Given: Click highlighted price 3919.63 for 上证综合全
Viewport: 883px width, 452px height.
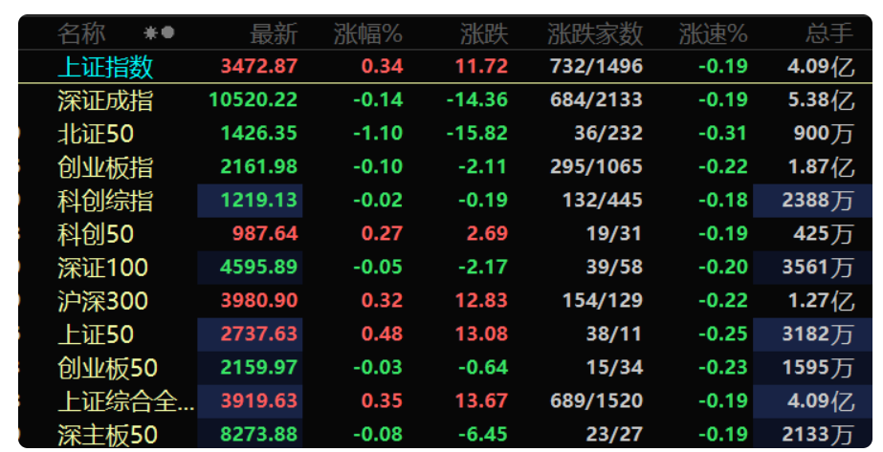Looking at the screenshot, I should [x=259, y=400].
